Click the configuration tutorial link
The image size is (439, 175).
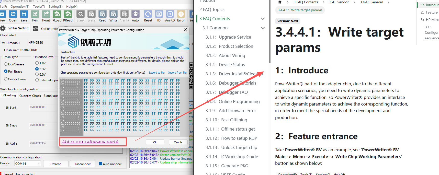point(90,142)
